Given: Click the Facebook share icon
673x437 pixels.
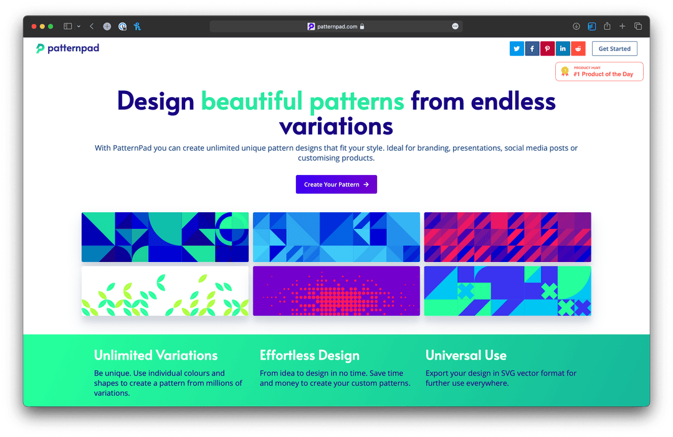Looking at the screenshot, I should click(x=532, y=48).
